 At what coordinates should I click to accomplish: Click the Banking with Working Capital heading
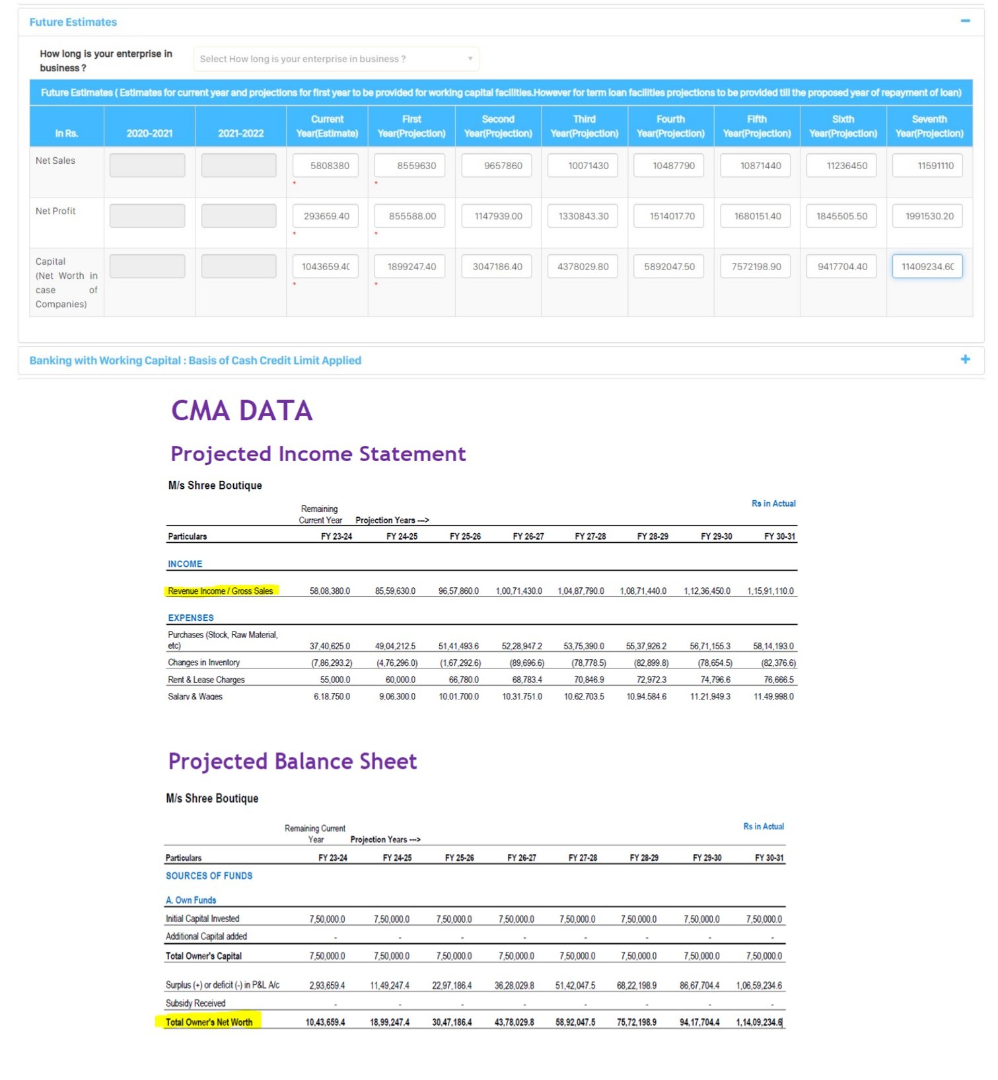196,361
